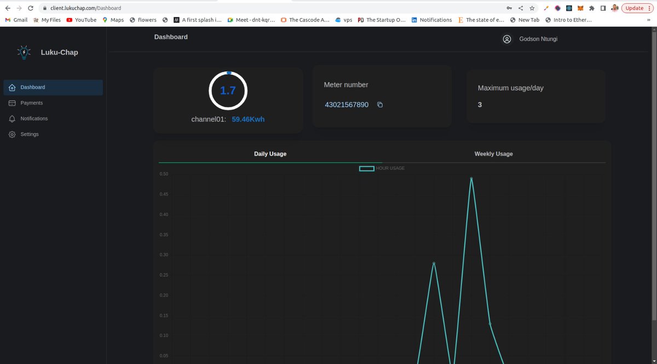Switch to the Weekly Usage tab
The image size is (657, 364).
(x=493, y=154)
